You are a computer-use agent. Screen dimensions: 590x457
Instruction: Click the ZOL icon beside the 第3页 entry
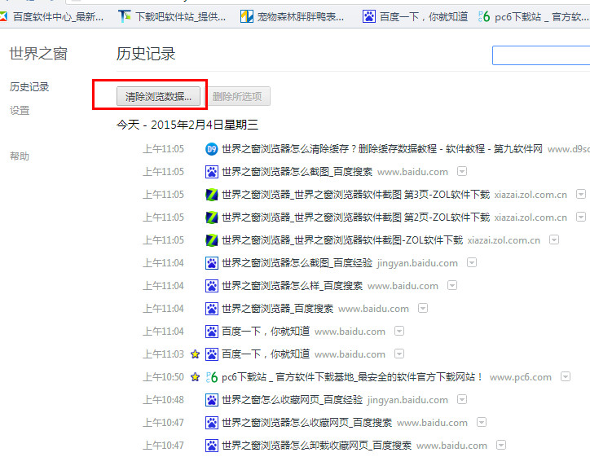tap(212, 195)
